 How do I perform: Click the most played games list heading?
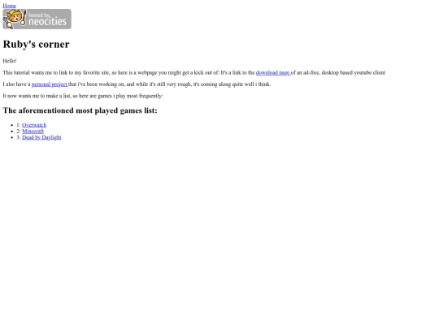[x=80, y=110]
